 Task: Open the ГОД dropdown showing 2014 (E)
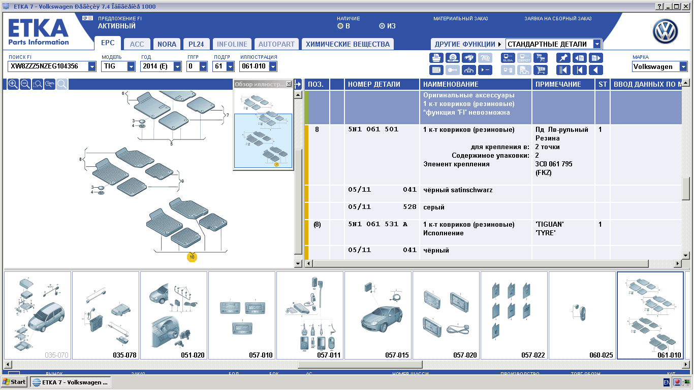177,66
